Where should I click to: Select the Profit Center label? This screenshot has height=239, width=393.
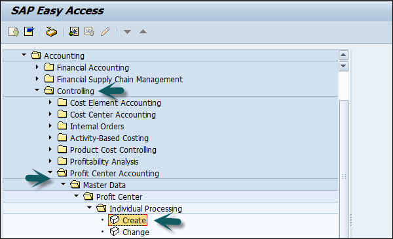click(119, 197)
